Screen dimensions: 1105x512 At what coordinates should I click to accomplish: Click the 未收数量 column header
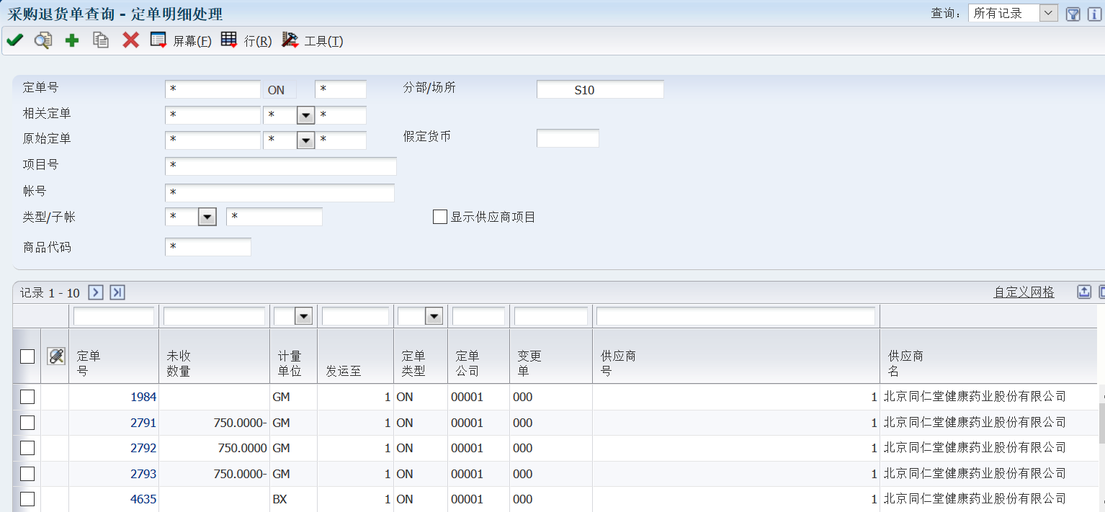coord(215,356)
